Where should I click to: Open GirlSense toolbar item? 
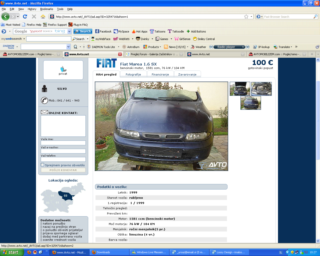182,39
